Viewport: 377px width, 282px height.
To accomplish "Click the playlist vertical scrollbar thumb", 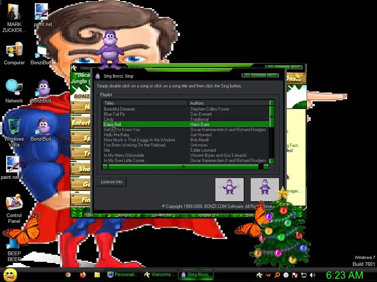I will (271, 116).
